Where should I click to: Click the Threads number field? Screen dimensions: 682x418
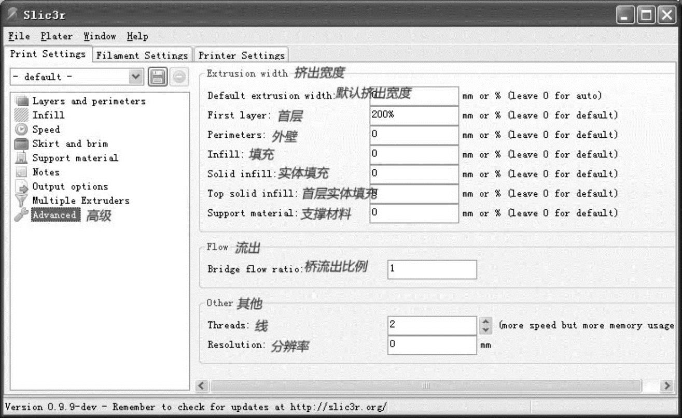[432, 326]
